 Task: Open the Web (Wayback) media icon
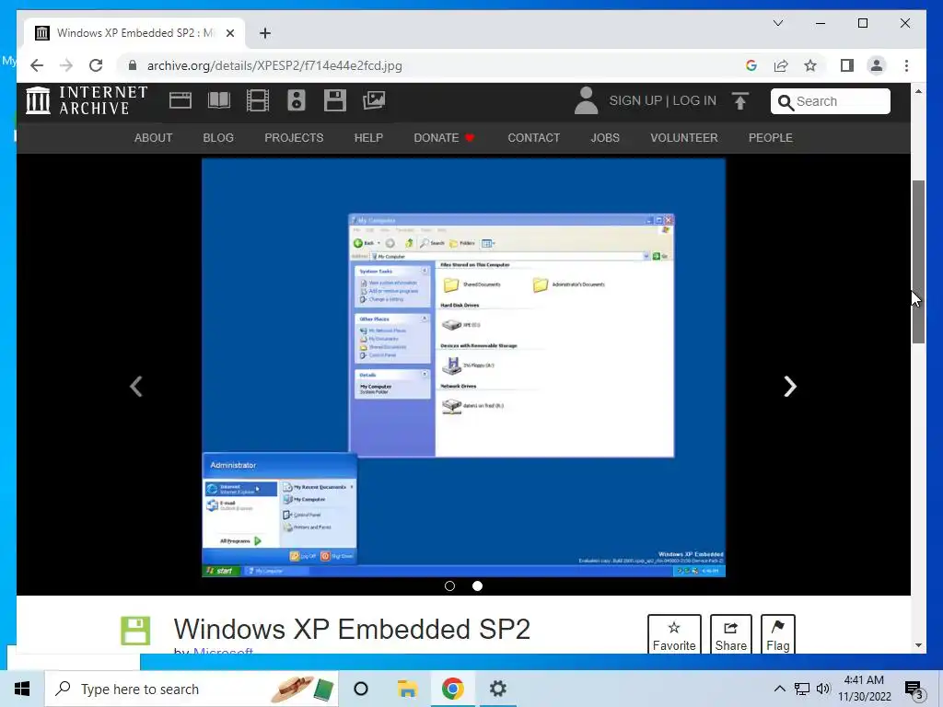(180, 100)
